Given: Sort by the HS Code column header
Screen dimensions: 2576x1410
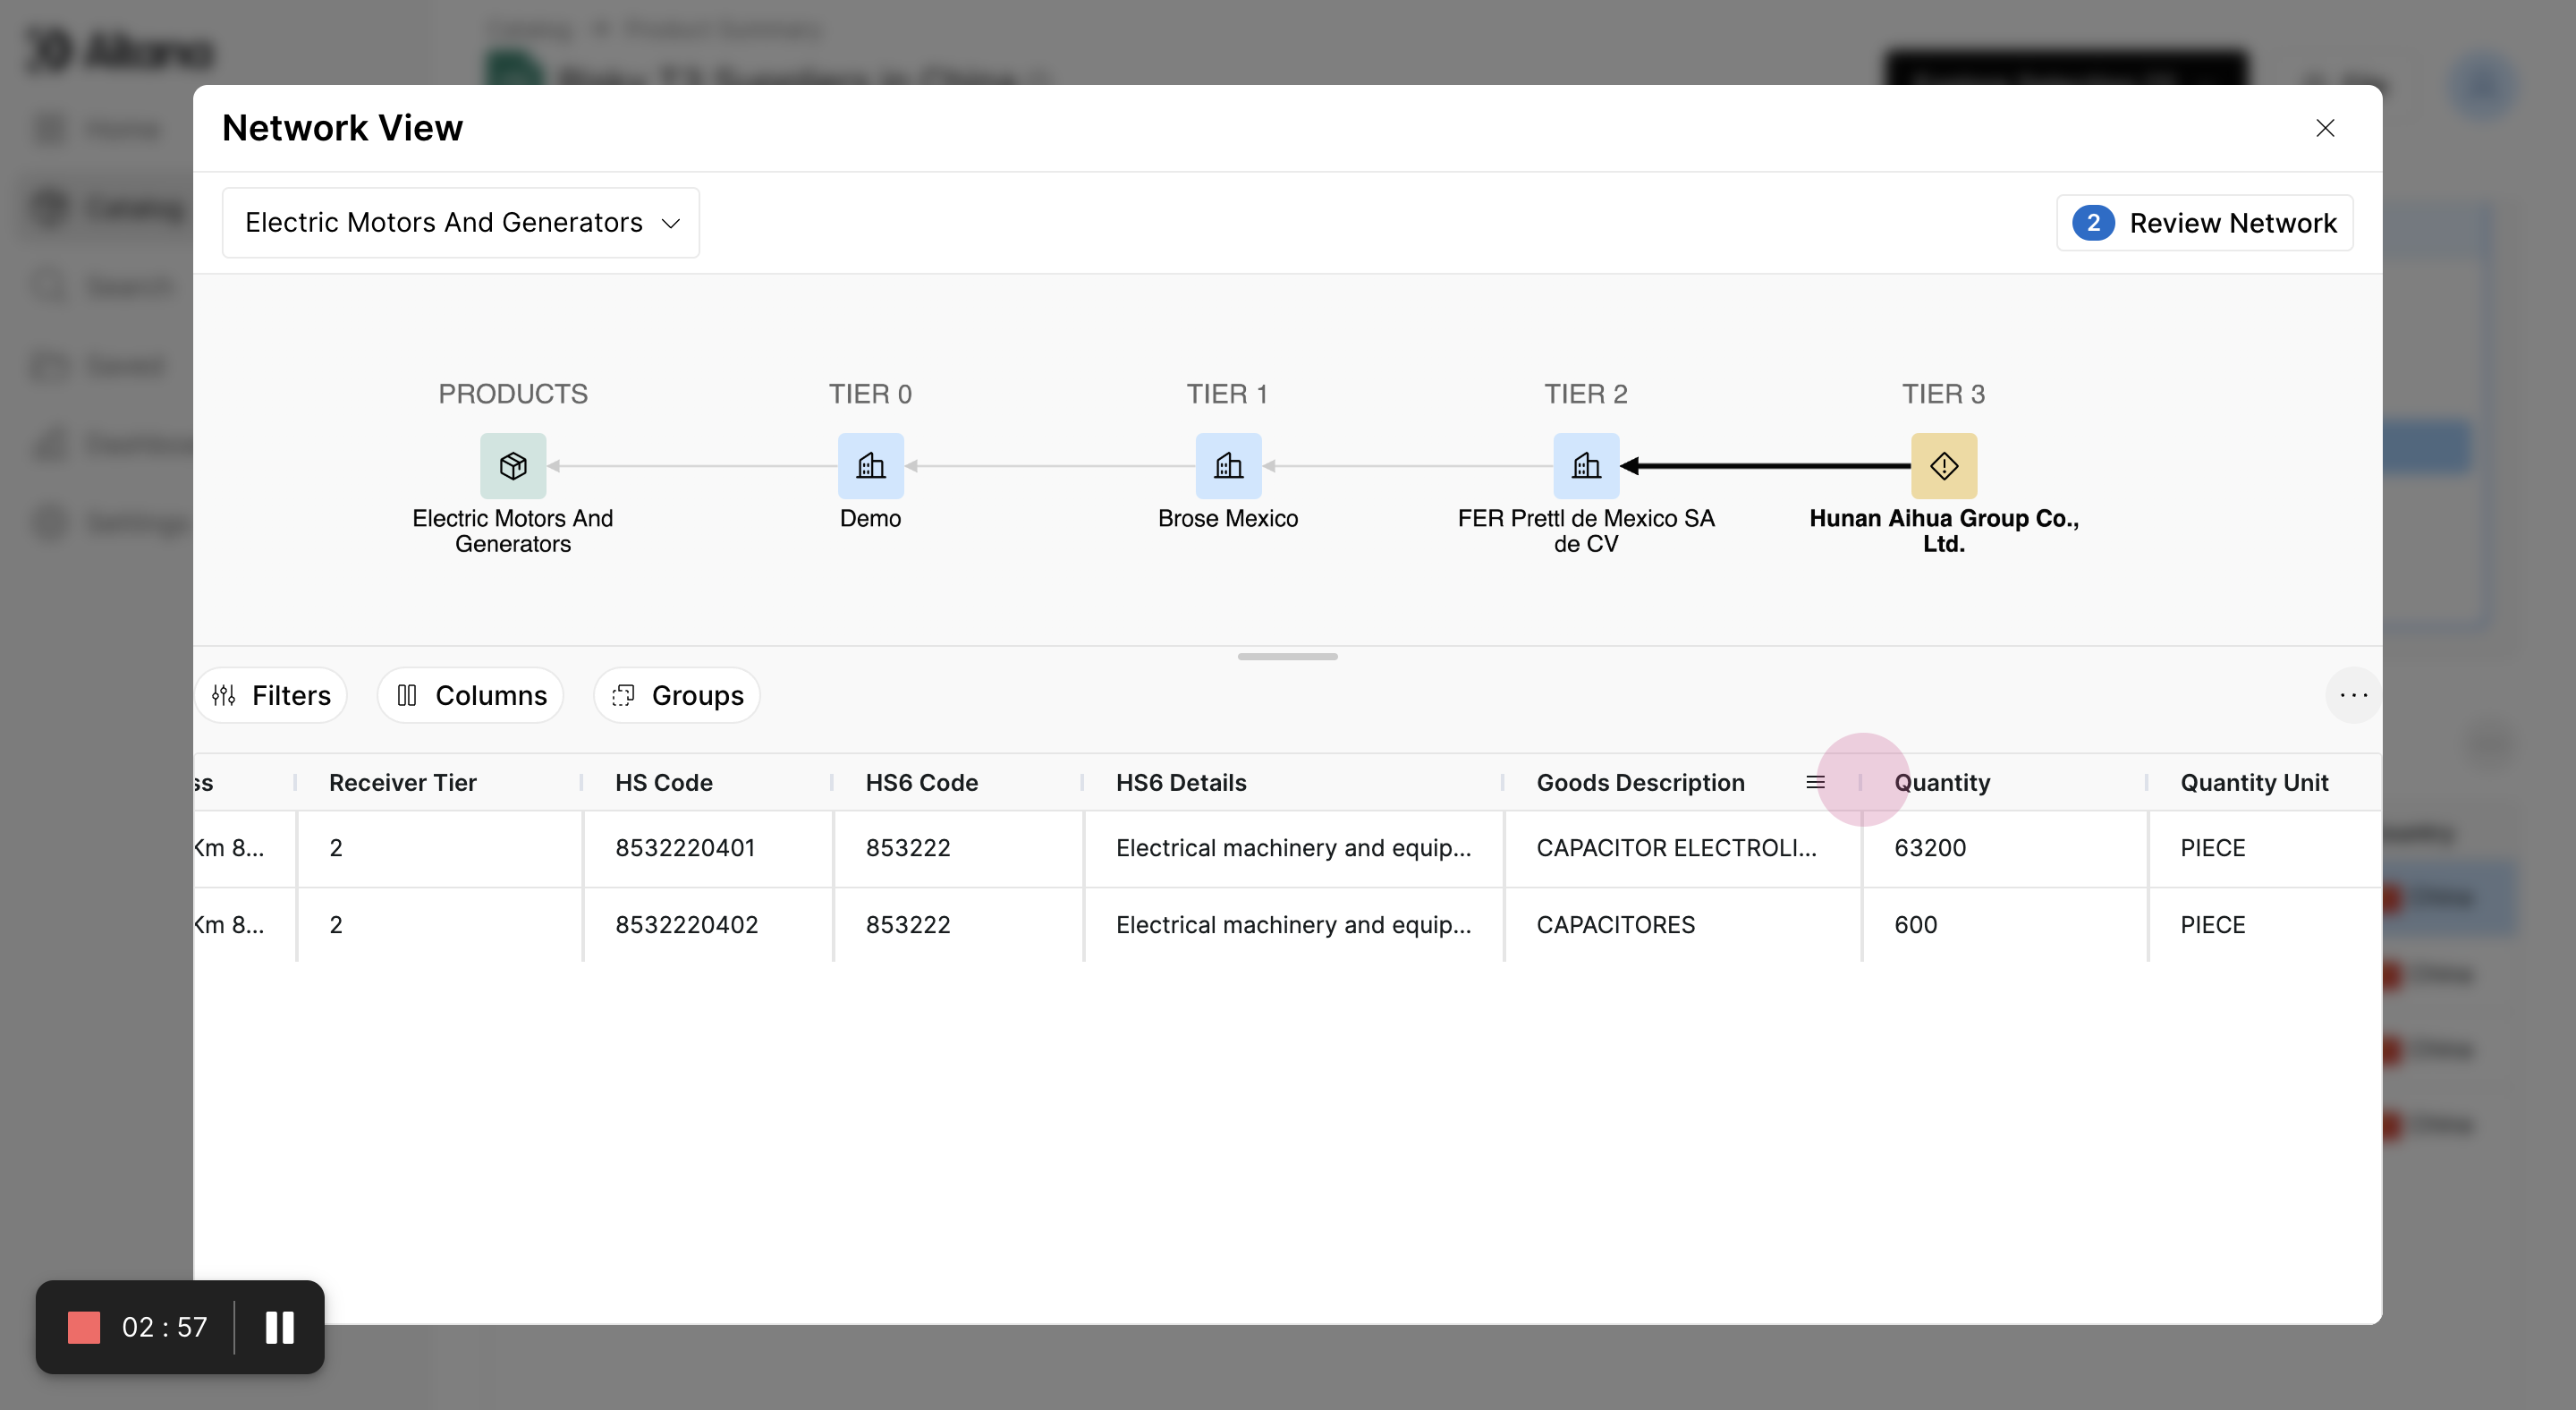Looking at the screenshot, I should pos(663,782).
